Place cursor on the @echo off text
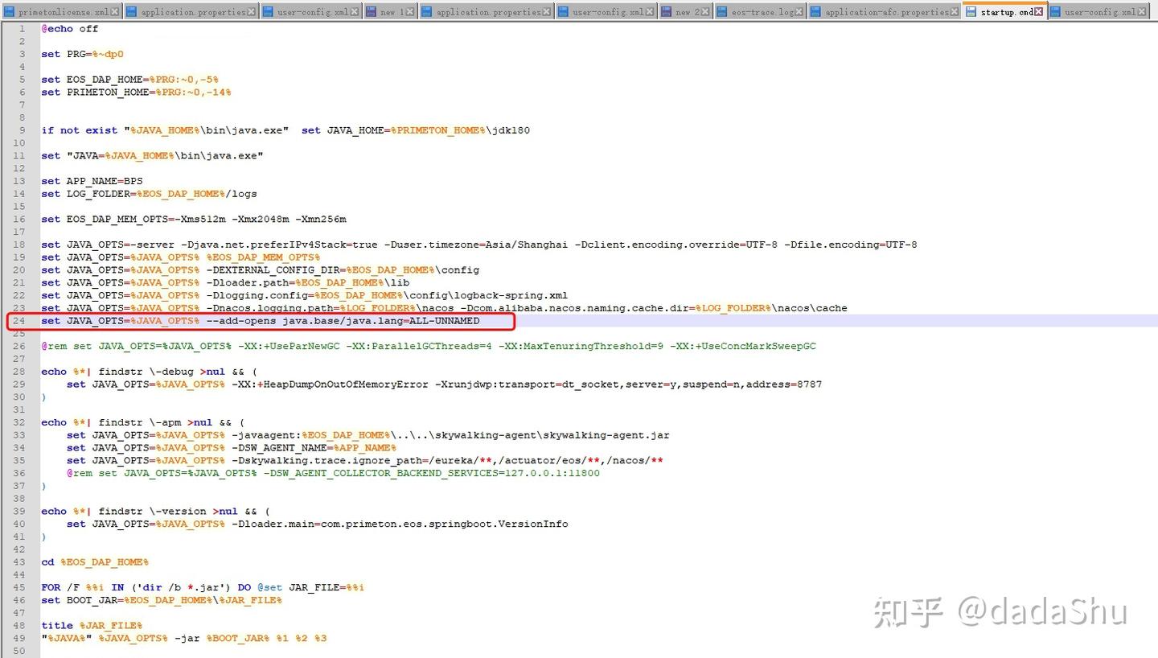 coord(69,28)
